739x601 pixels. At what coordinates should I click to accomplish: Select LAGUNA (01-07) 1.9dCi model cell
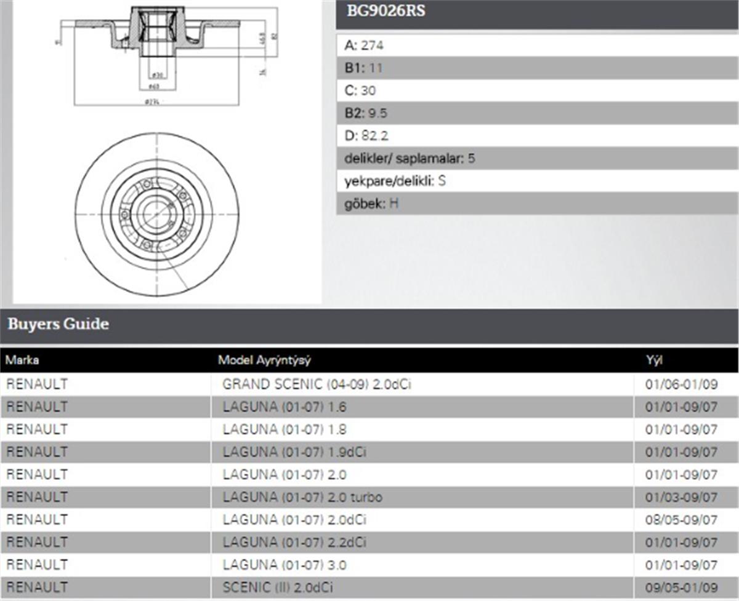point(422,452)
